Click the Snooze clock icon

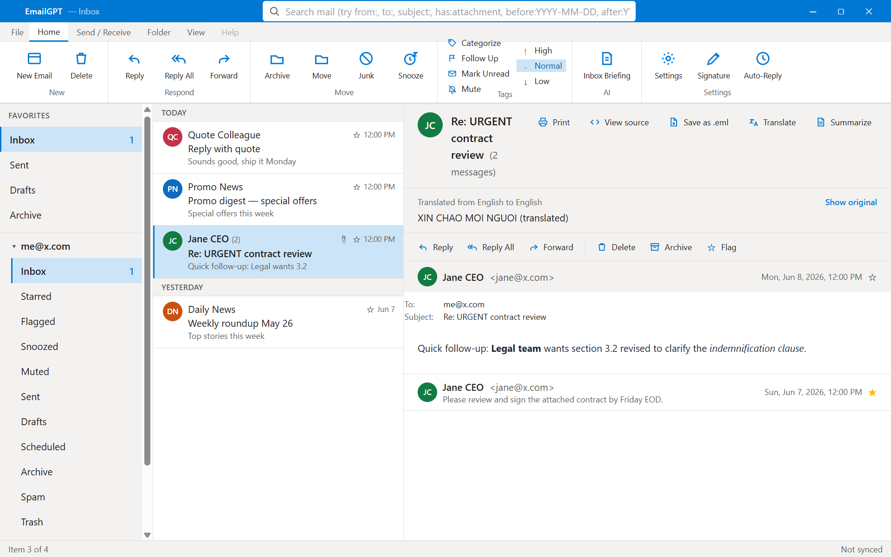tap(411, 59)
